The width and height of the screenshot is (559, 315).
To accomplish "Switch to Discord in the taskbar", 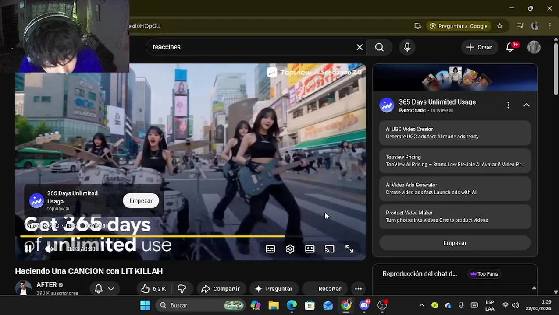I will [364, 305].
